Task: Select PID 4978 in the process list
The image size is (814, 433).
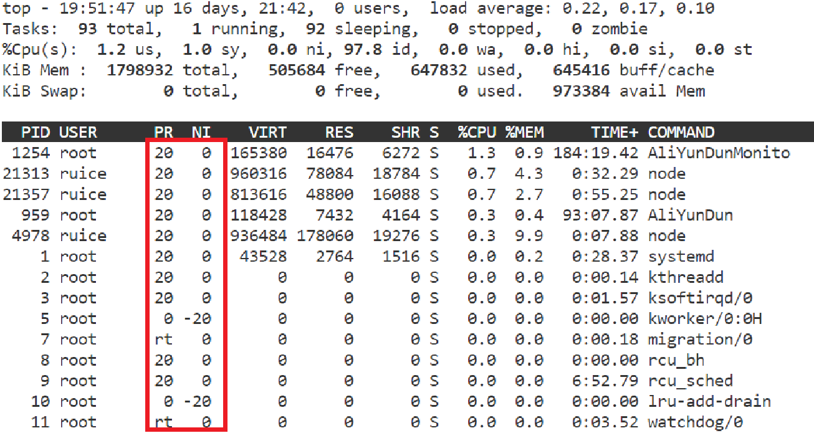Action: (31, 236)
